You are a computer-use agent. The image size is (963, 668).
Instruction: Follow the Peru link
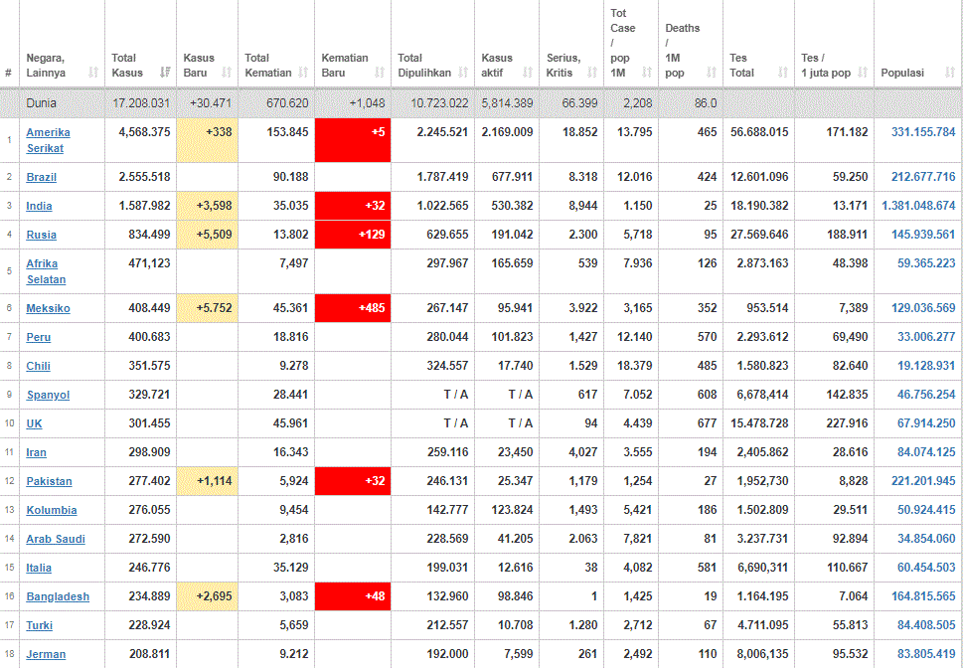point(39,337)
